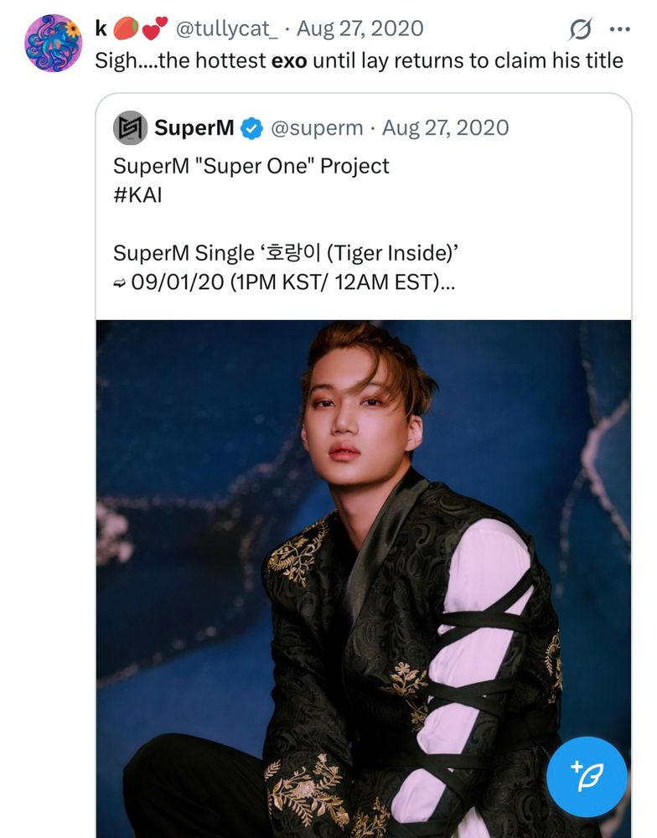Tap the floating compose post button

[587, 777]
